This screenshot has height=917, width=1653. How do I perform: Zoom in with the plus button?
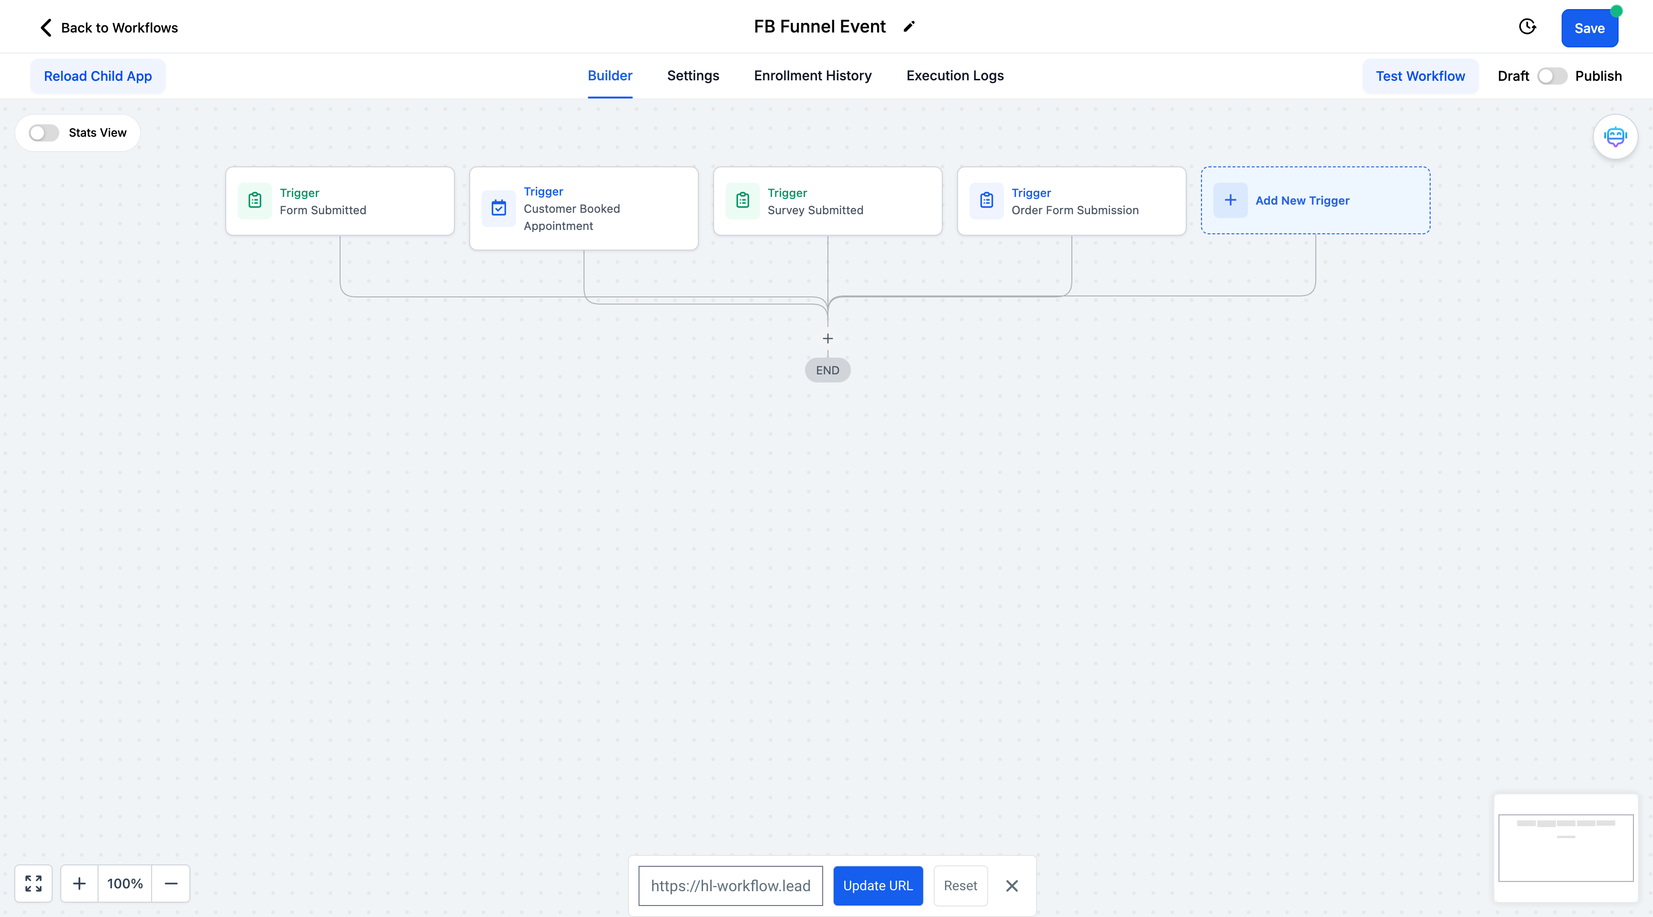(79, 883)
